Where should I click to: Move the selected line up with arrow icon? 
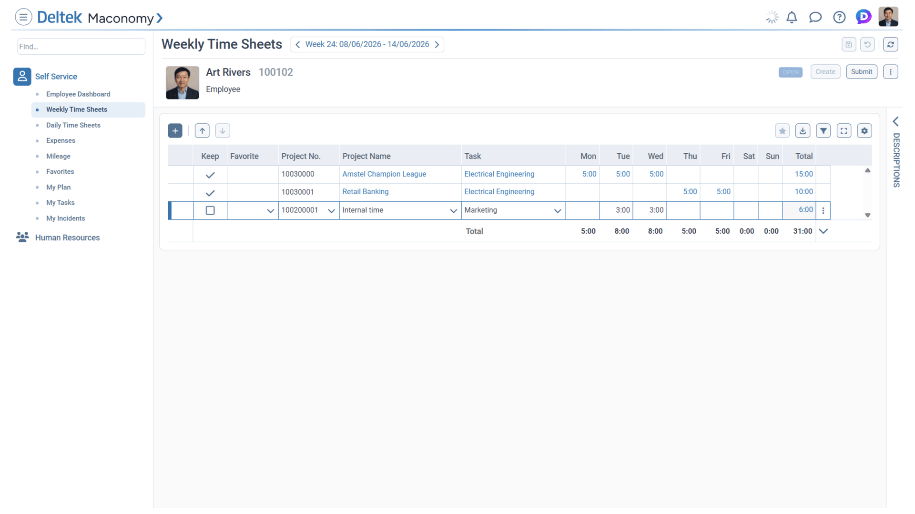[202, 130]
